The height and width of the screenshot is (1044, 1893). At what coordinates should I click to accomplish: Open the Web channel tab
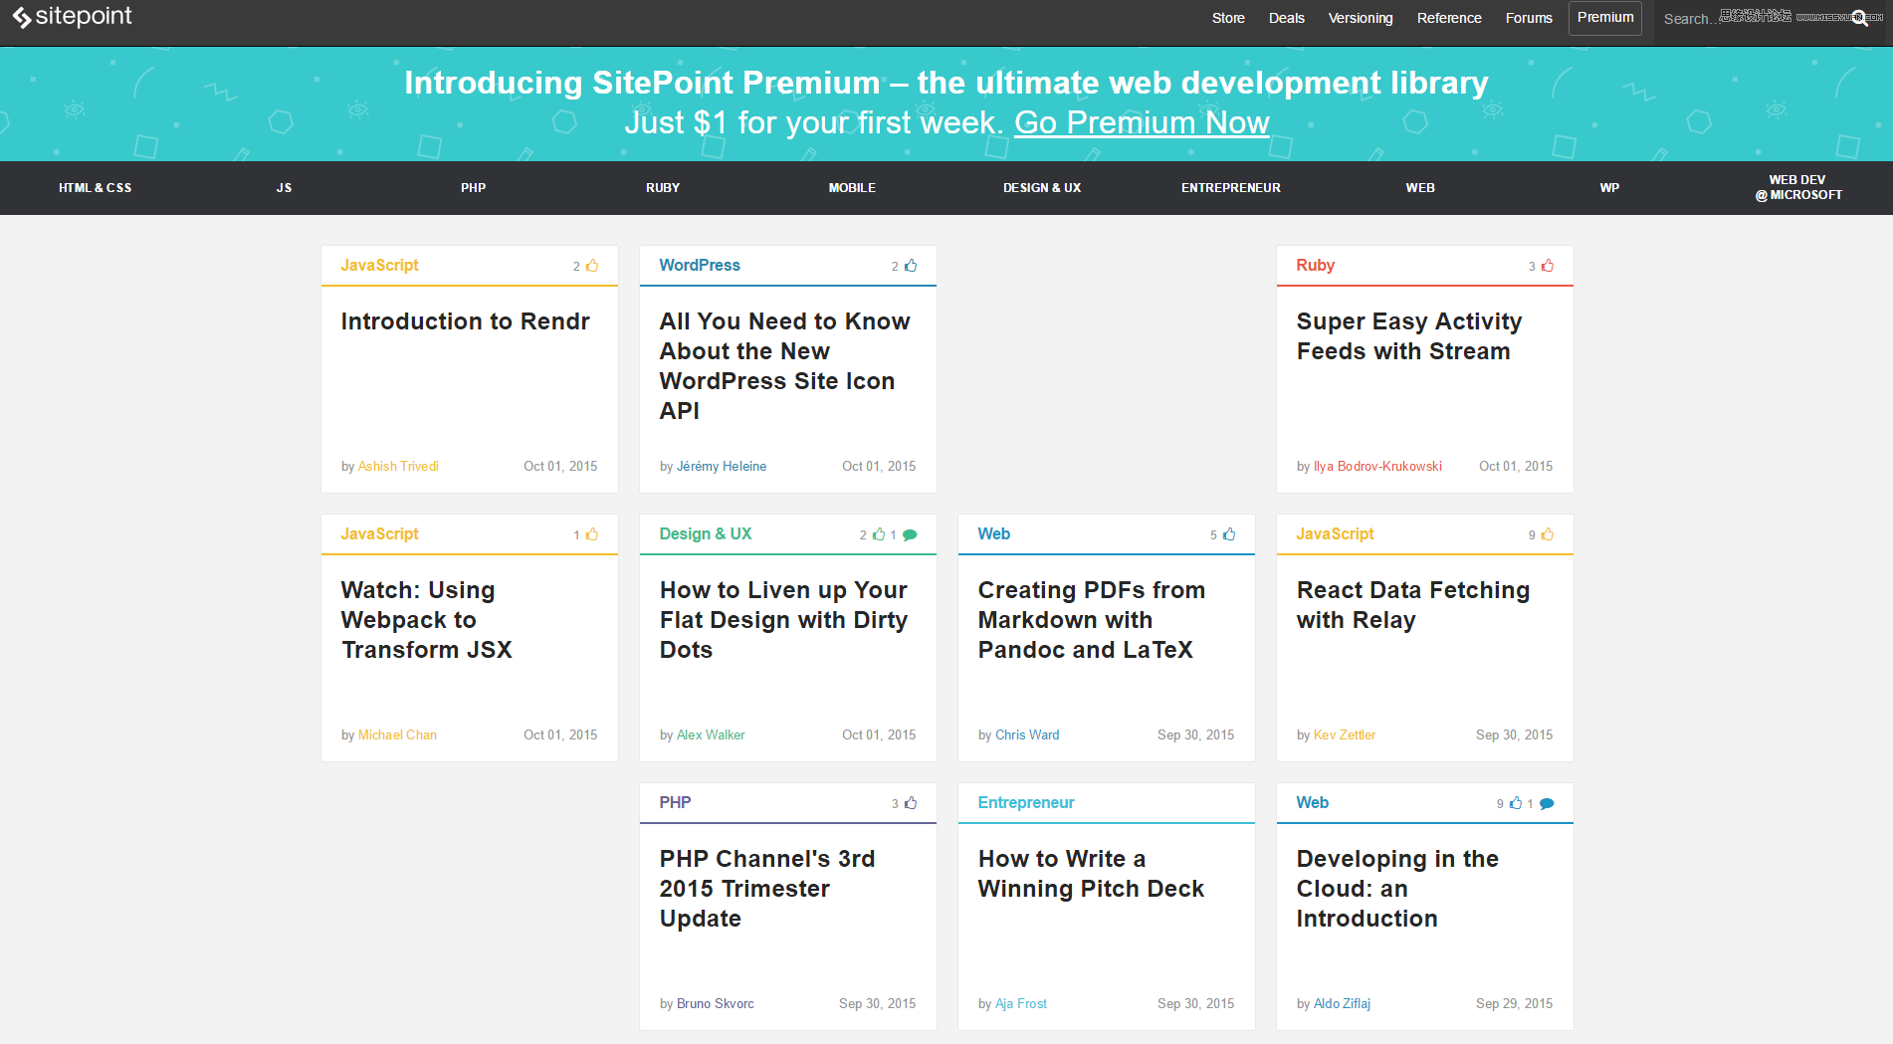click(1420, 188)
